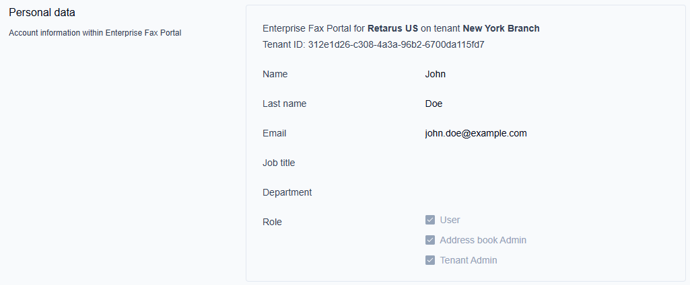Select the email john.doe@example.com
The image size is (690, 285).
click(476, 134)
